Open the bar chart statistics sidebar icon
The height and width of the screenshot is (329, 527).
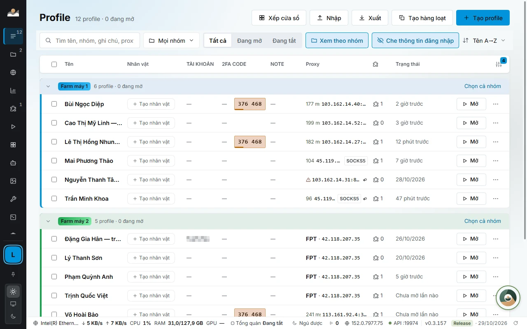click(13, 90)
